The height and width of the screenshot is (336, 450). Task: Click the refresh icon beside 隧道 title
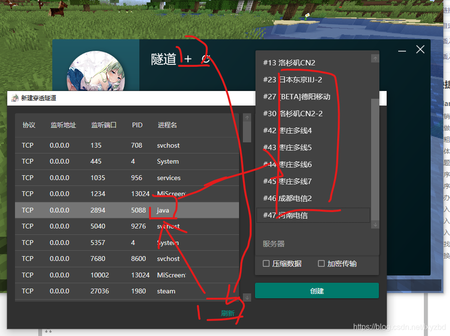click(206, 59)
